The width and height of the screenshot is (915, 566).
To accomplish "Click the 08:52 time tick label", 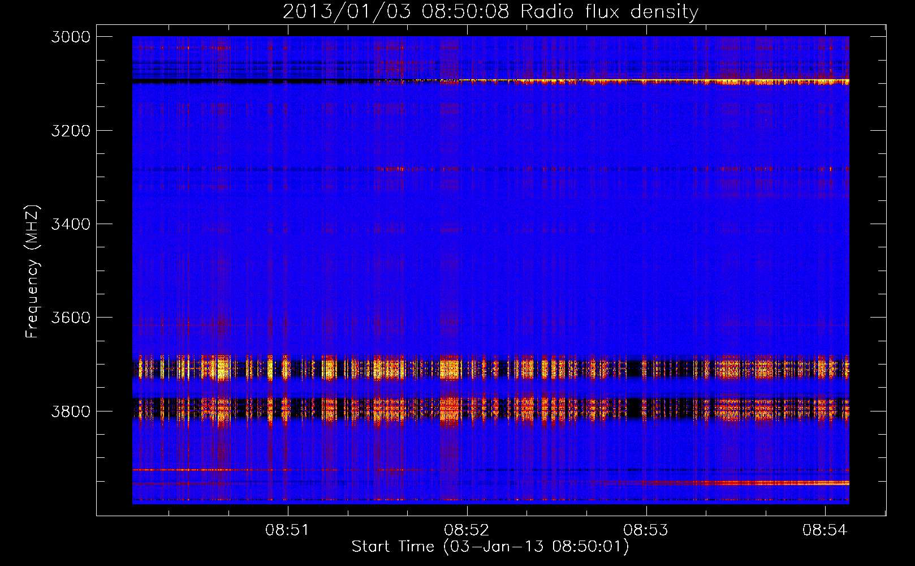I will (x=467, y=530).
